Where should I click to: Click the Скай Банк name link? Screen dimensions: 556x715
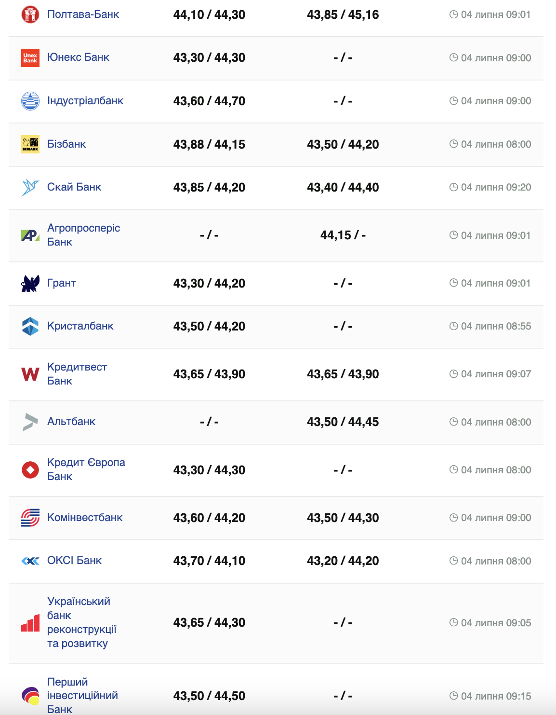click(74, 187)
